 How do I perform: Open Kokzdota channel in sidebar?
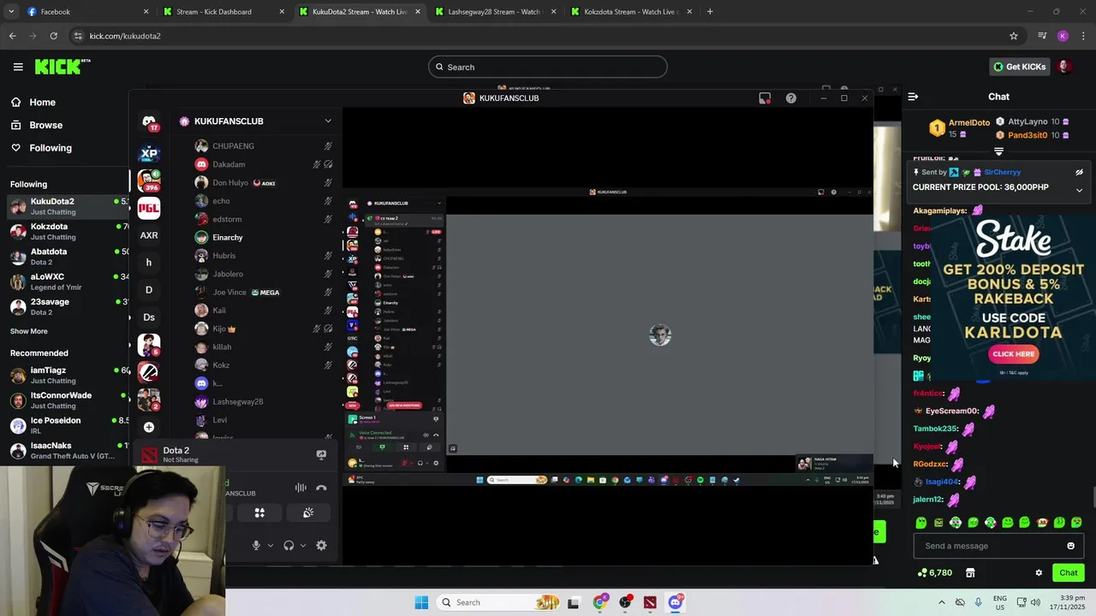pyautogui.click(x=68, y=231)
